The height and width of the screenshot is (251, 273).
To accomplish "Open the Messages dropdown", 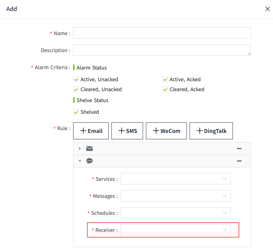I will point(175,196).
